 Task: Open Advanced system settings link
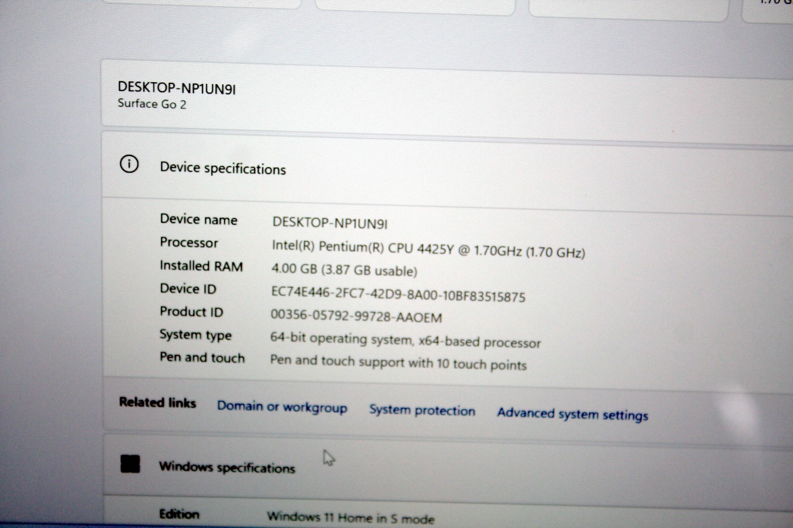pyautogui.click(x=573, y=414)
